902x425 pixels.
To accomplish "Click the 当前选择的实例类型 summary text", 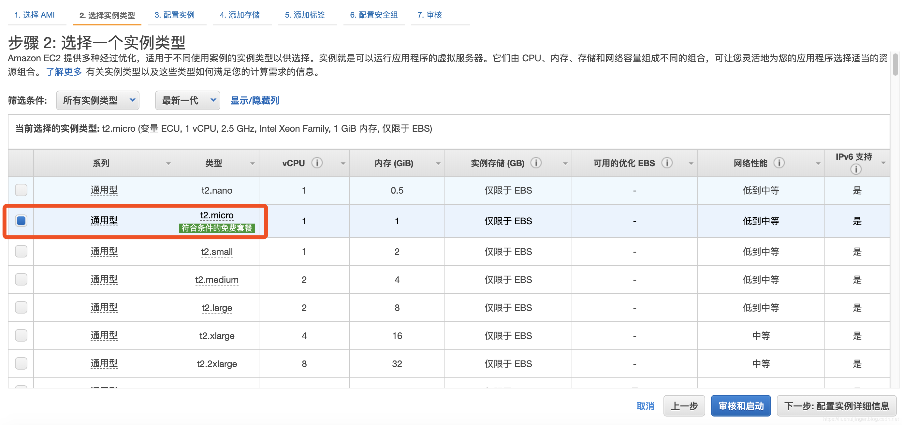I will [x=224, y=128].
